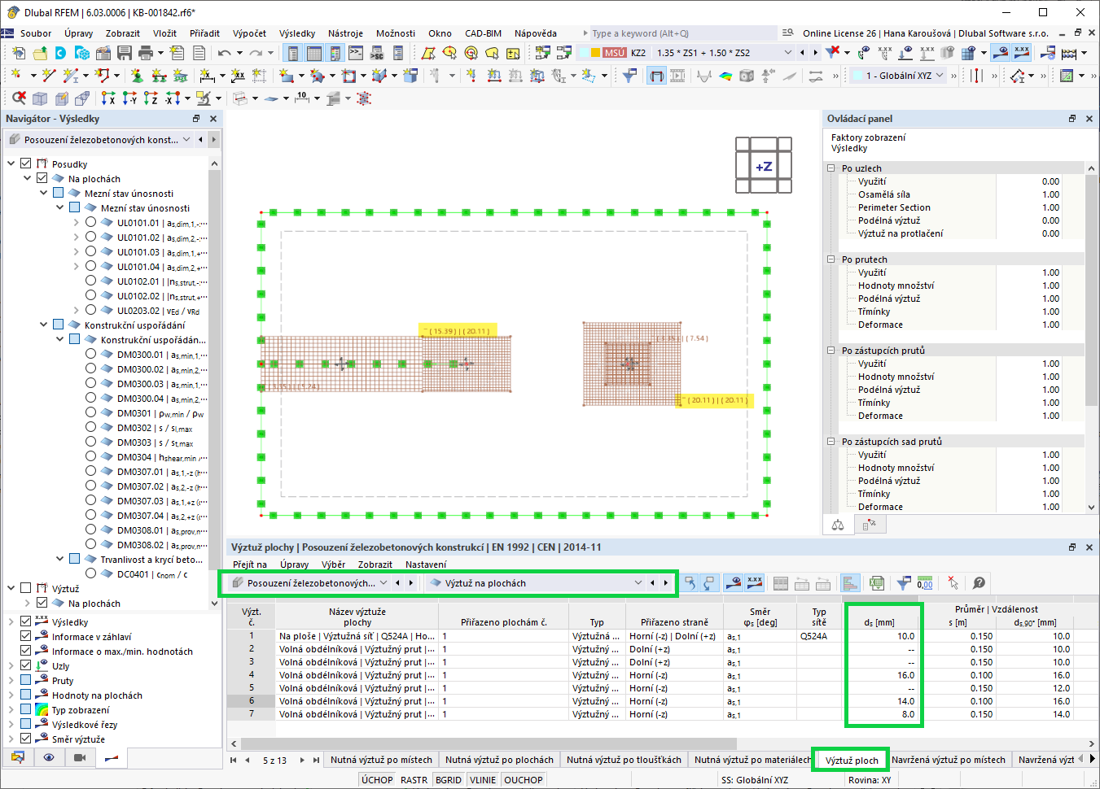The width and height of the screenshot is (1100, 789).
Task: Set view in X direction icon
Action: pyautogui.click(x=108, y=98)
